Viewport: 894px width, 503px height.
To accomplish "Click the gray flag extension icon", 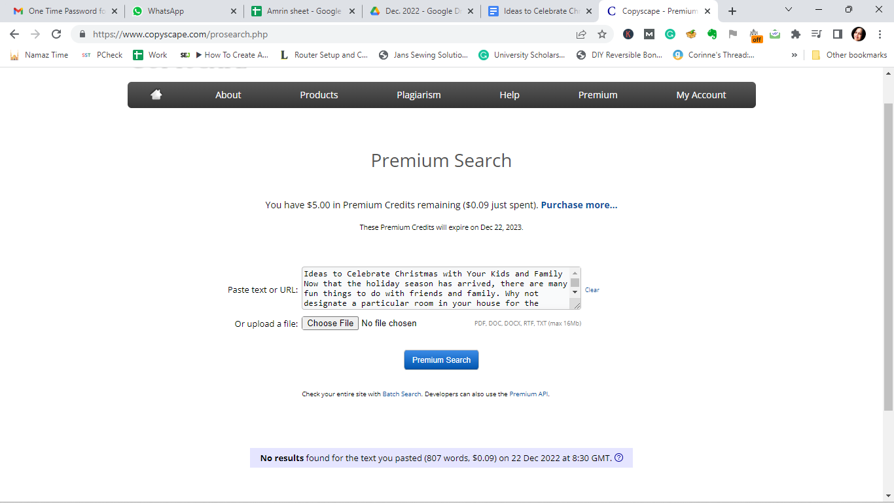I will (x=733, y=34).
